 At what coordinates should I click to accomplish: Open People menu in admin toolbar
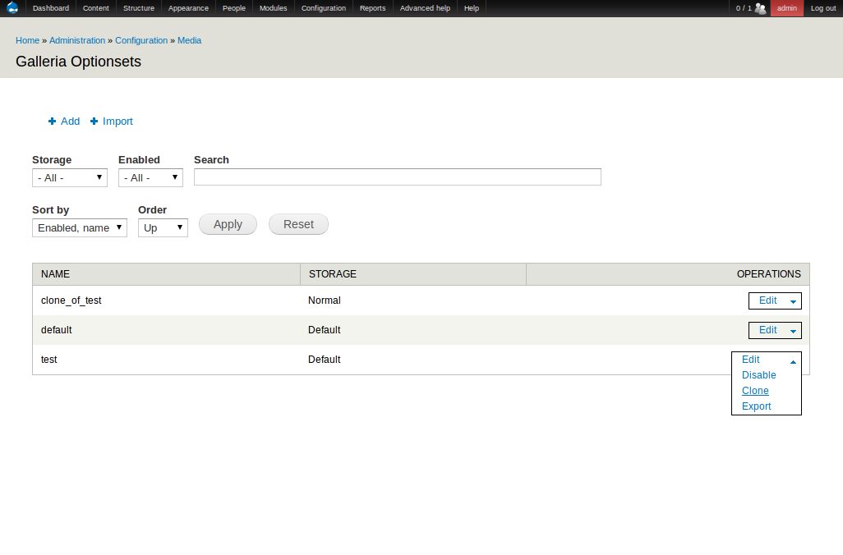coord(234,8)
